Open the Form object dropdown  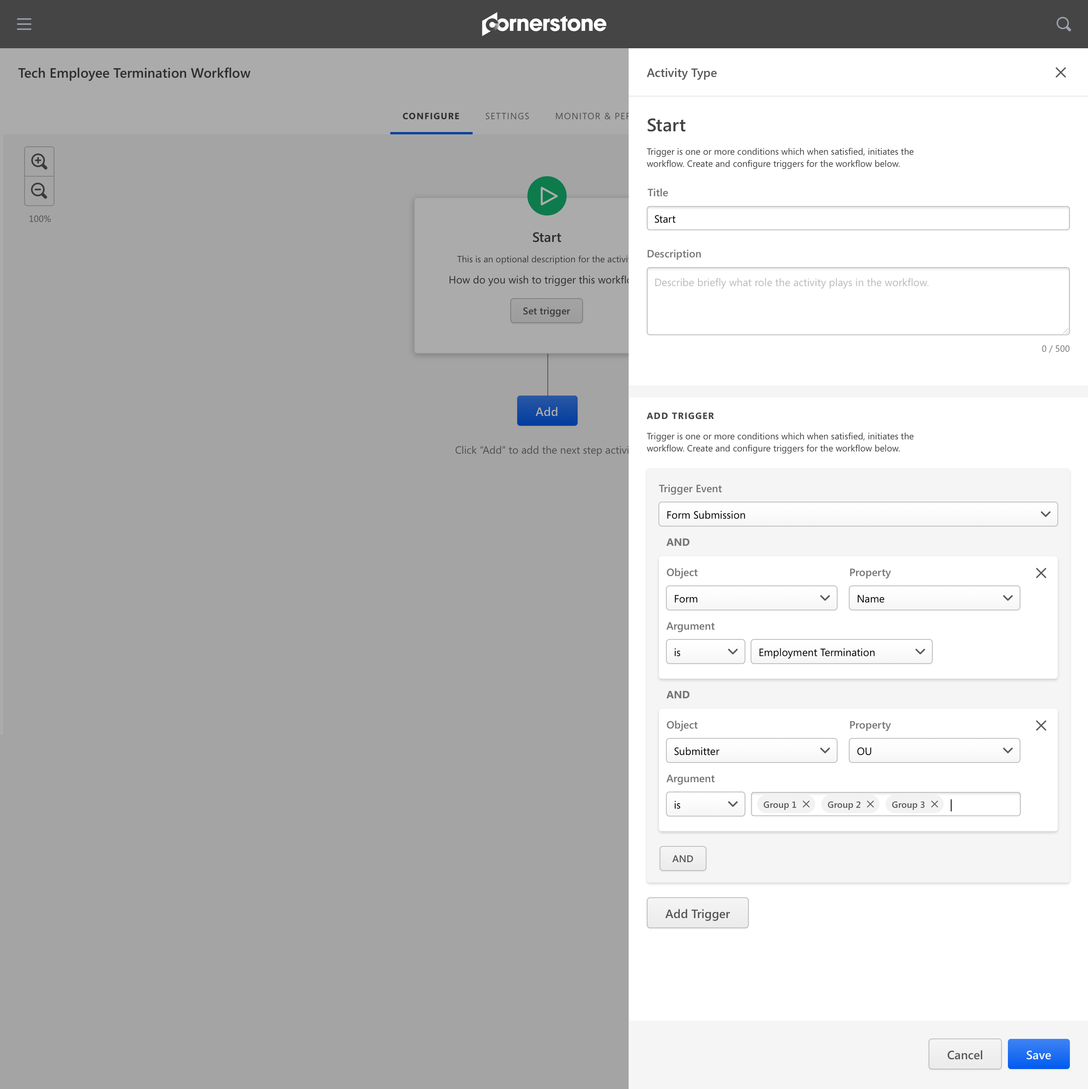pyautogui.click(x=751, y=598)
